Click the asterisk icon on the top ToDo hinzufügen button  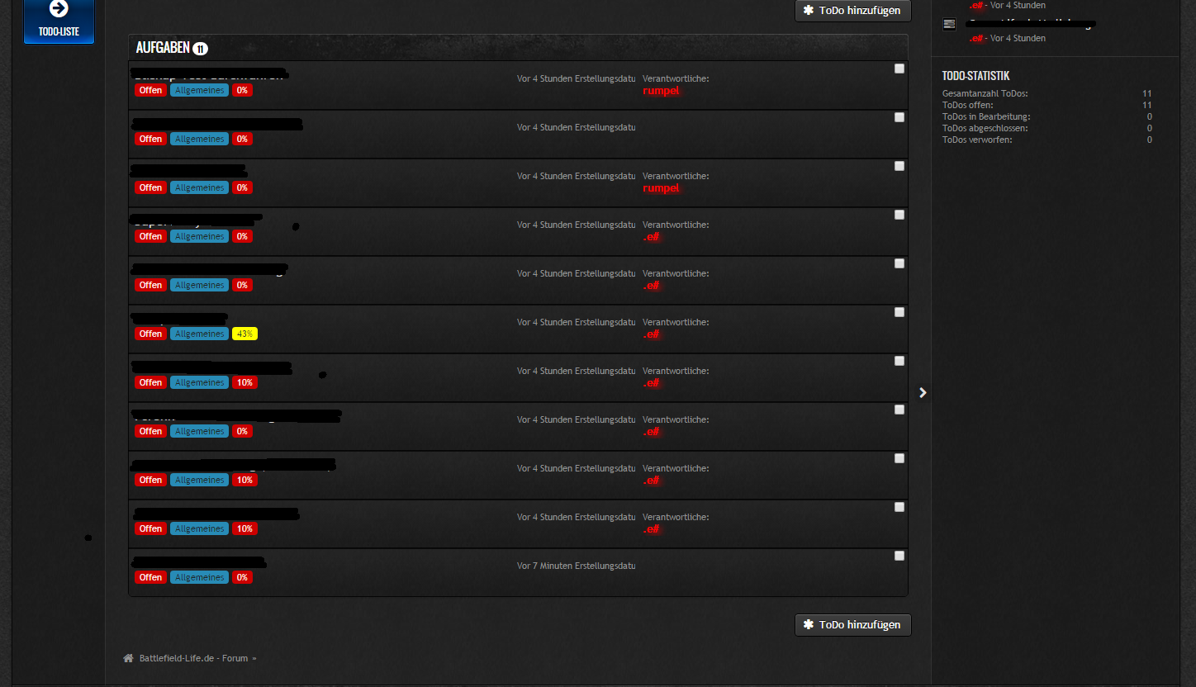(x=809, y=11)
